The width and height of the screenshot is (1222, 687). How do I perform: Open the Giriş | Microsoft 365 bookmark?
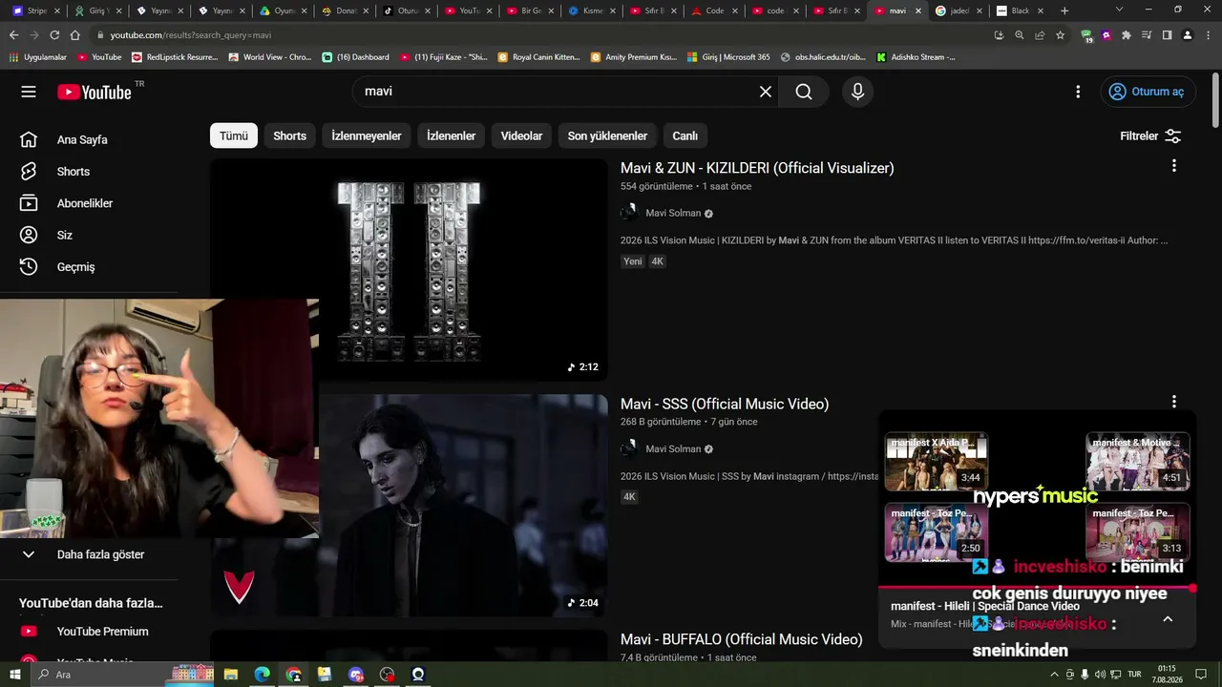click(x=727, y=57)
